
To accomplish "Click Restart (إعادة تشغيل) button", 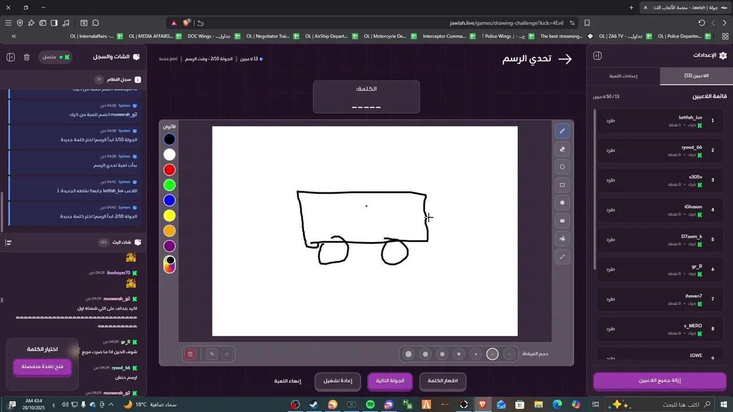I will (x=338, y=381).
